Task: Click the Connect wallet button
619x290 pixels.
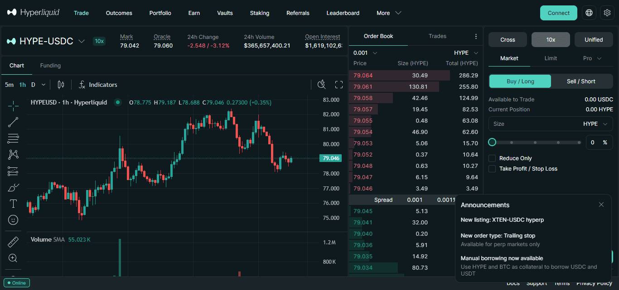Action: [x=559, y=13]
